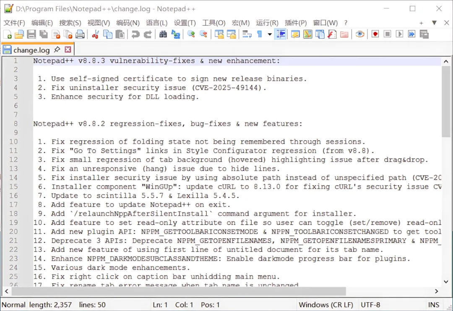Click the UTF-8 encoding status field
Image resolution: width=453 pixels, height=311 pixels.
[370, 305]
